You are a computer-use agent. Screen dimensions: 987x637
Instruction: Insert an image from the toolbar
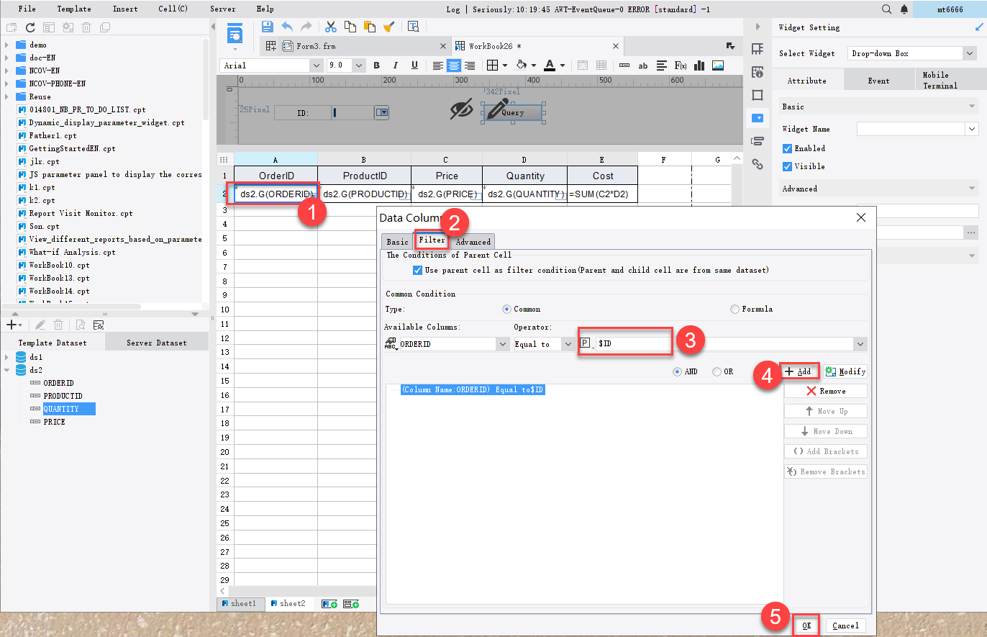click(717, 65)
